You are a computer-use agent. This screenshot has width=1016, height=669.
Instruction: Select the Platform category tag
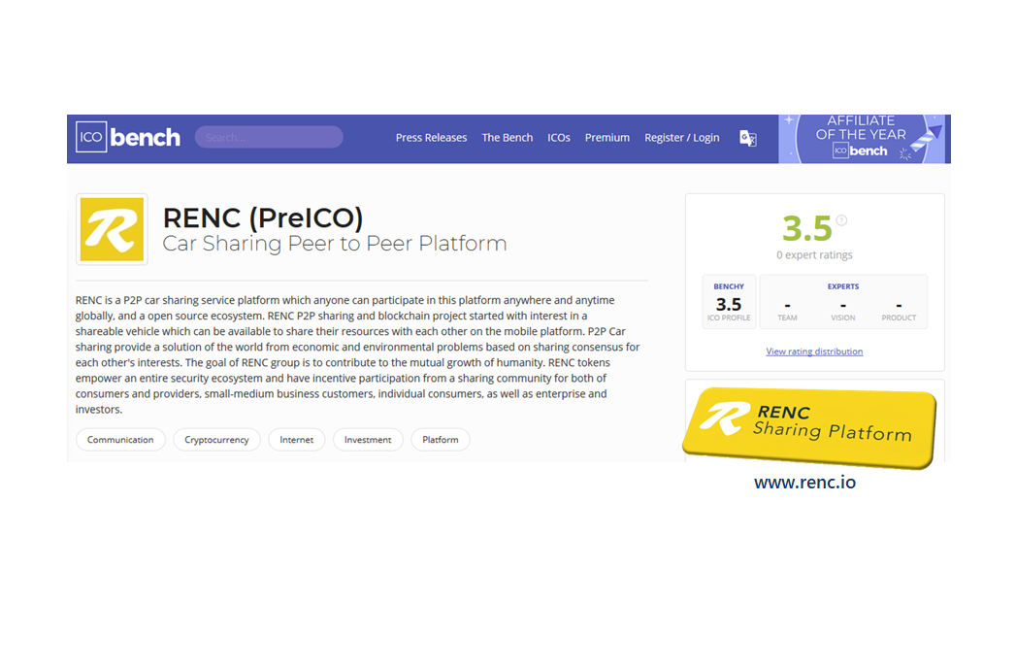tap(440, 440)
